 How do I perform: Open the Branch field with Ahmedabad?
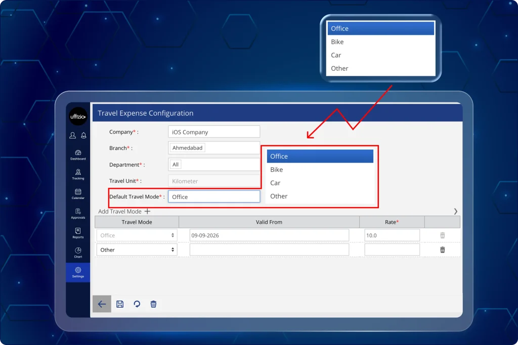coord(214,148)
